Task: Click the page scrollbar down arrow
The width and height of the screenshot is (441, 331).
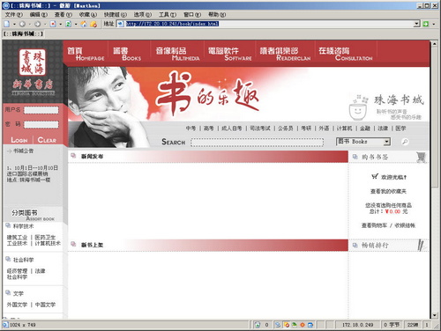Action: [x=435, y=315]
